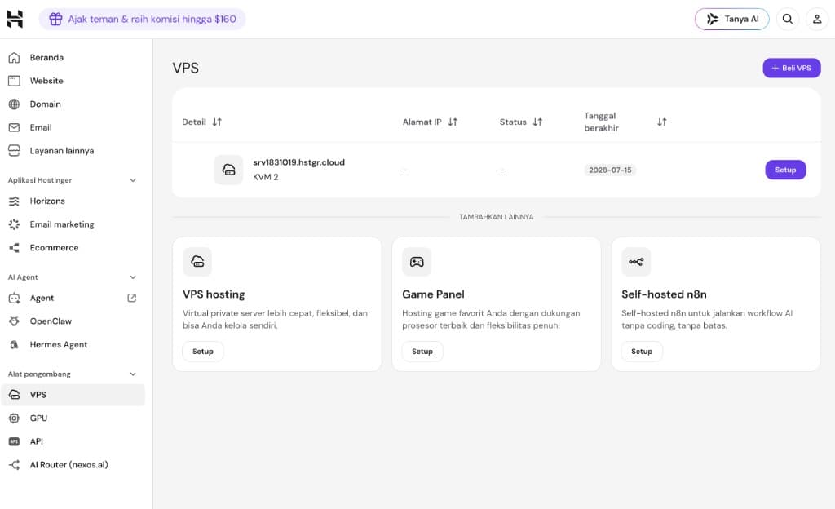The height and width of the screenshot is (509, 835).
Task: Collapse the Aplikasi Hostinger section
Action: pyautogui.click(x=133, y=180)
